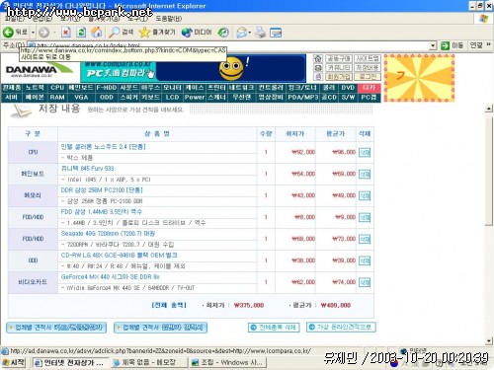Click the smiley face in the banner
The height and width of the screenshot is (370, 494).
(x=231, y=69)
